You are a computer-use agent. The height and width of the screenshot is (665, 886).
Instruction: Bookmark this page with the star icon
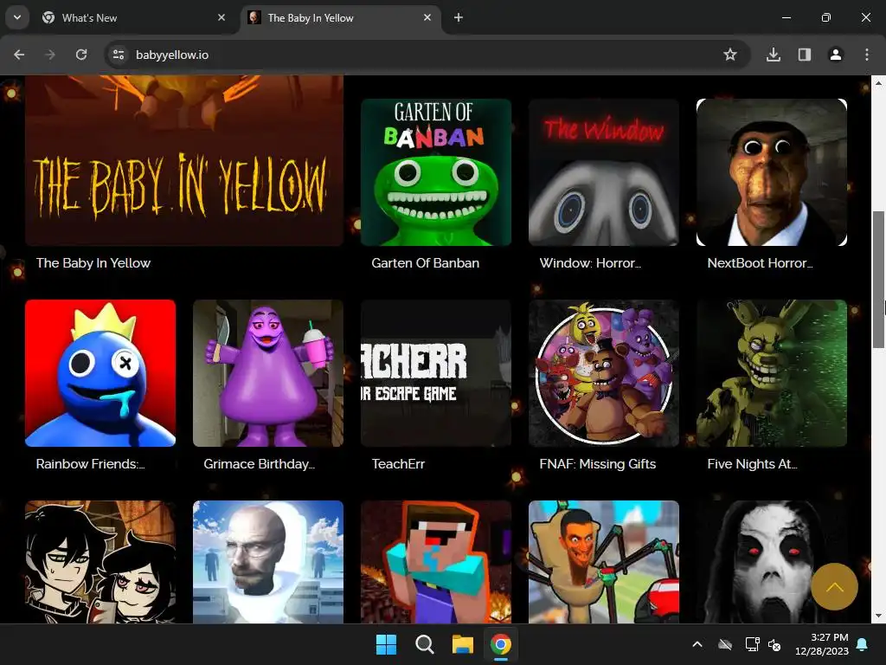730,55
